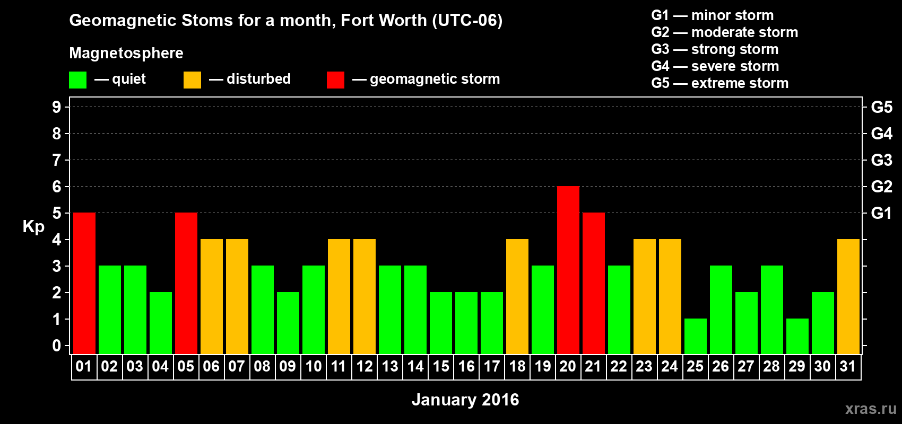Click the date label 10 on axis

314,367
